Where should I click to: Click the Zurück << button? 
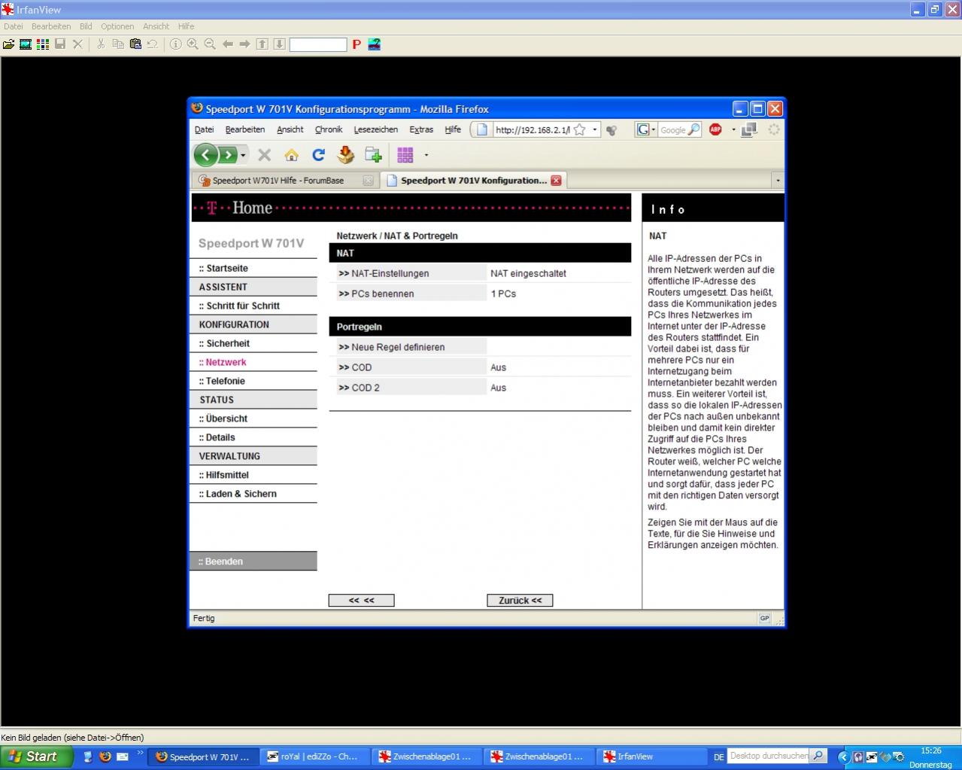click(520, 601)
